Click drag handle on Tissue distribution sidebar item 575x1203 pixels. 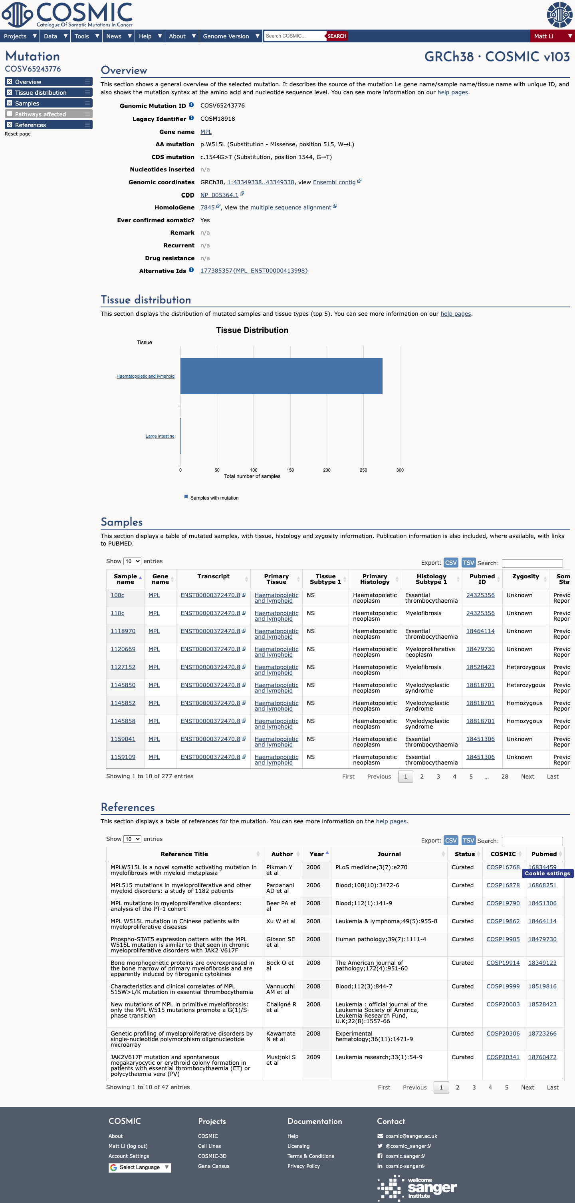(x=87, y=92)
